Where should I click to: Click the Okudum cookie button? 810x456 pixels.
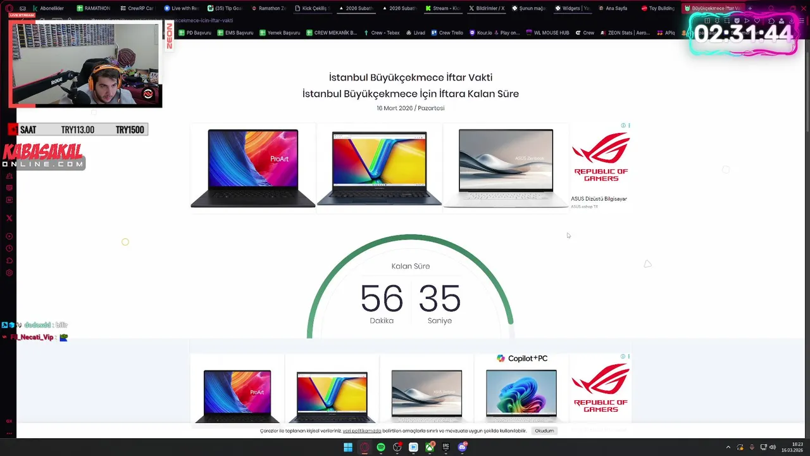click(544, 431)
